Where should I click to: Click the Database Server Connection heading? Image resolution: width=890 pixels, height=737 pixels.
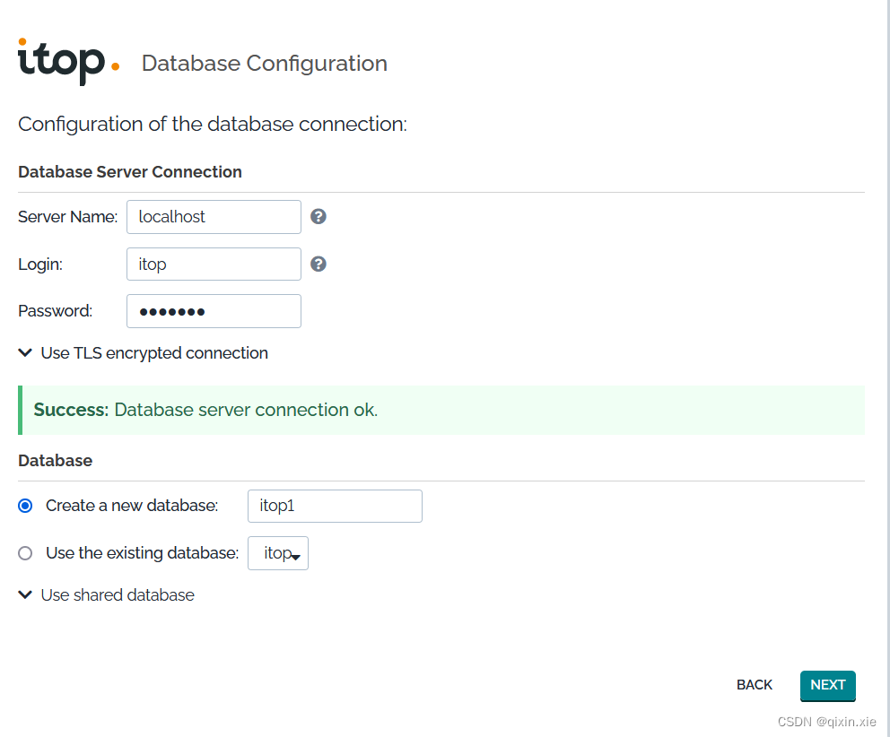(130, 172)
